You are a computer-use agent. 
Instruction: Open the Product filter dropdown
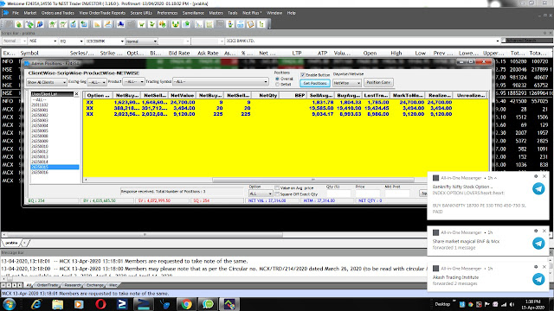[x=133, y=82]
